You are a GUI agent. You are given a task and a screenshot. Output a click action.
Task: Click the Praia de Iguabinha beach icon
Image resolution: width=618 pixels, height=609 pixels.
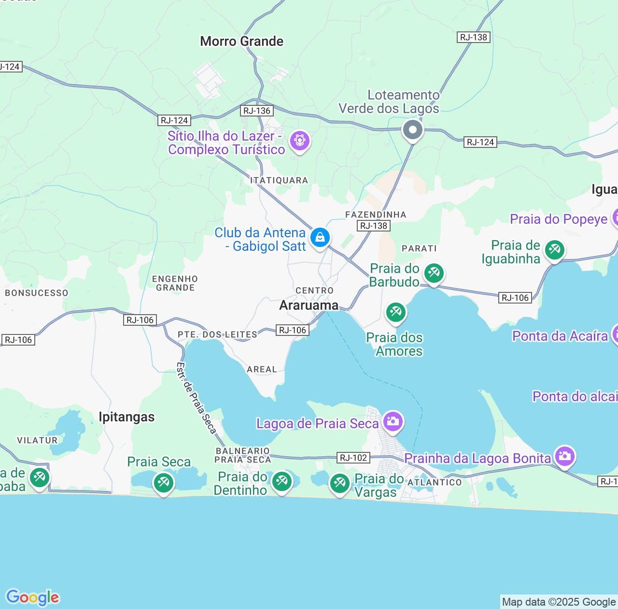pyautogui.click(x=554, y=250)
